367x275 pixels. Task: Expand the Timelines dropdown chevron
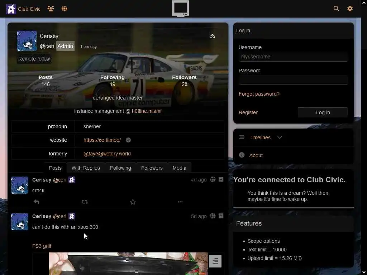280,137
